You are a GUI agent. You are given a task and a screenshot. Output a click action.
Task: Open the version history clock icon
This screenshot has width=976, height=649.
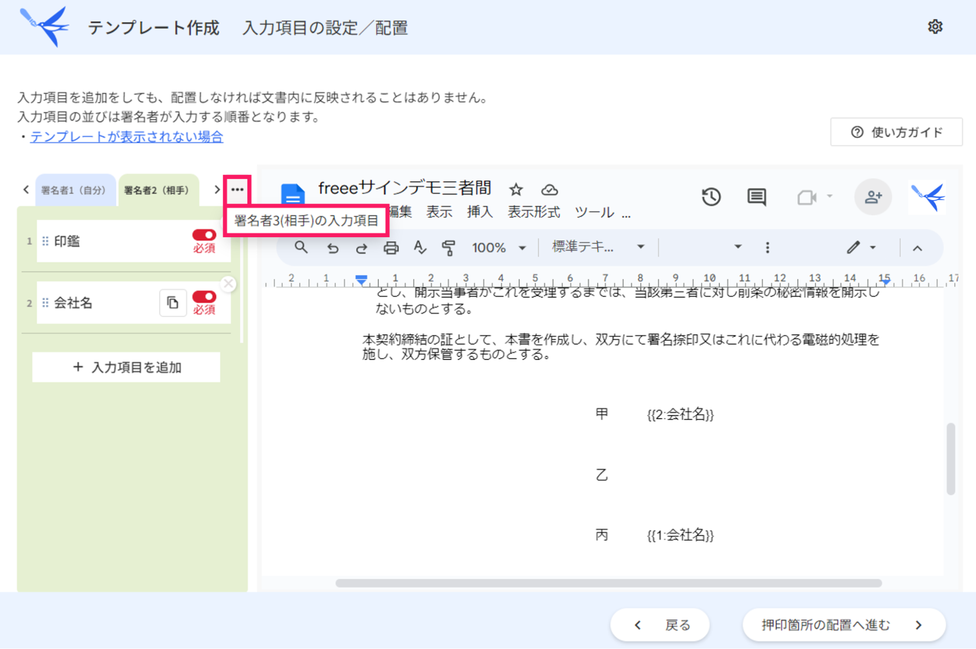tap(711, 197)
